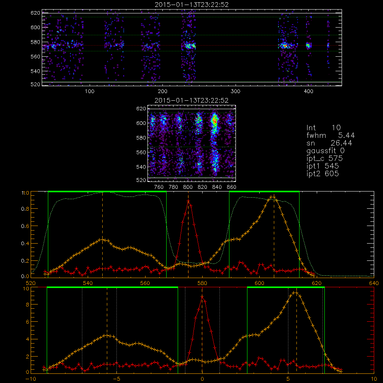Click y-axis label 8 on the bottom plot
Screen dimensions: 383x383
(x=27, y=305)
